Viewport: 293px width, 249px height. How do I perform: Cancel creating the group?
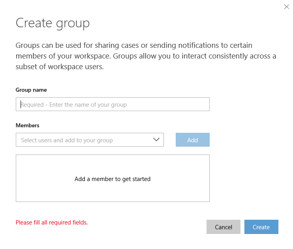pos(223,227)
